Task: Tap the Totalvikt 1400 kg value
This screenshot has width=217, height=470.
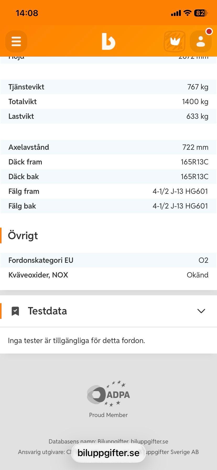Action: coord(195,102)
